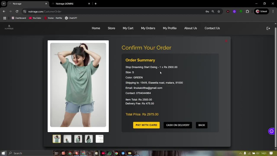Open the site information icon in the address bar
Viewport: 277px width, 156px height.
click(25, 11)
